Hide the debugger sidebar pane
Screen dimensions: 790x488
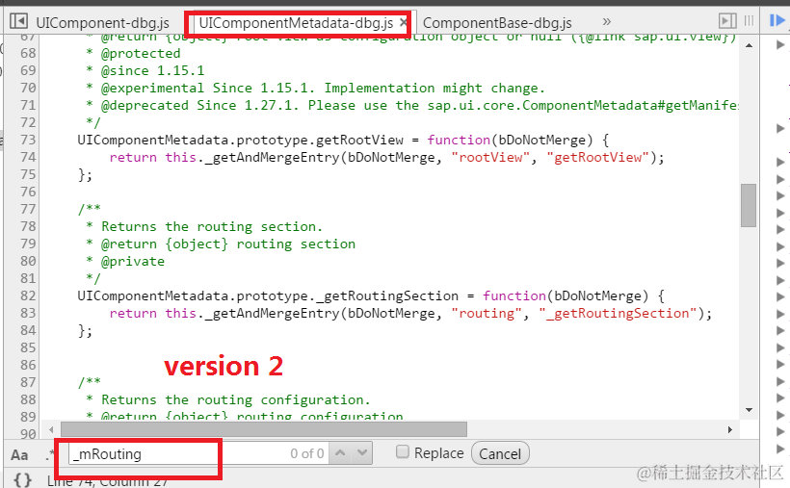point(727,21)
